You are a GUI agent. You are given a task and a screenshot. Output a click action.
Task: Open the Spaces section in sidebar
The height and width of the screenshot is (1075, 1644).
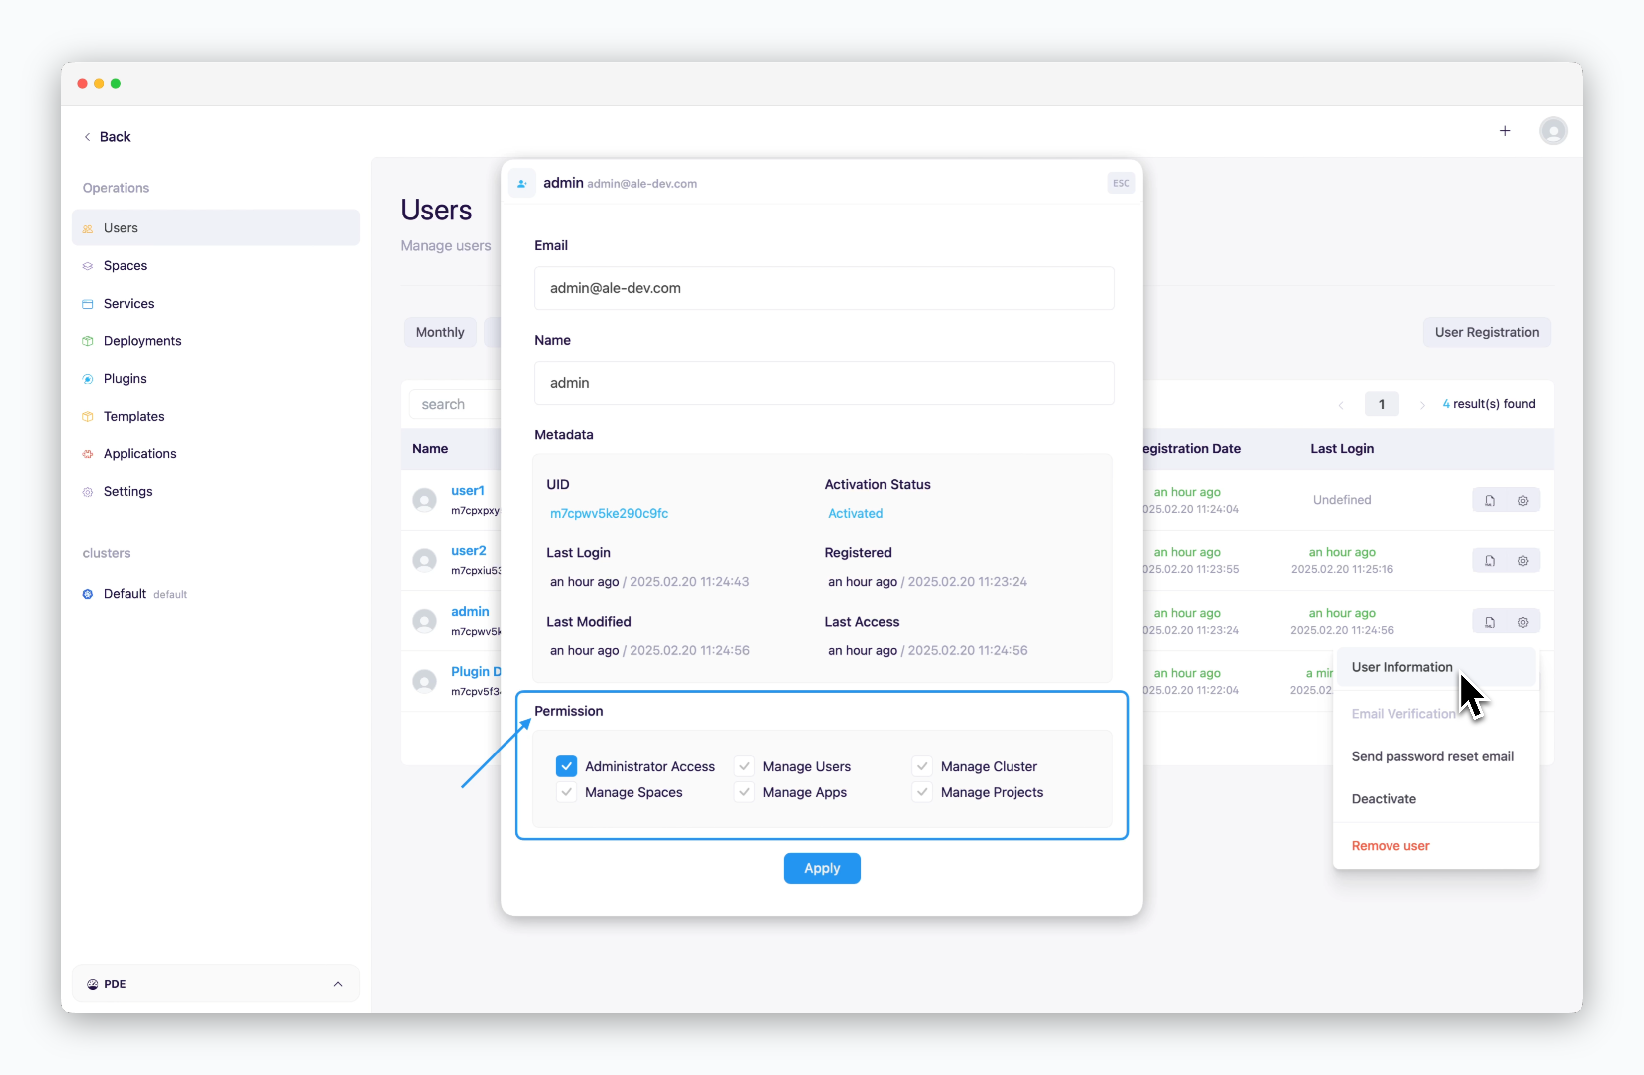coord(216,266)
